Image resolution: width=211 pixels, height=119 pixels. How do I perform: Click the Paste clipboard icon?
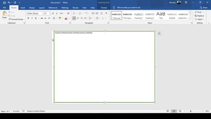[x=4, y=14]
